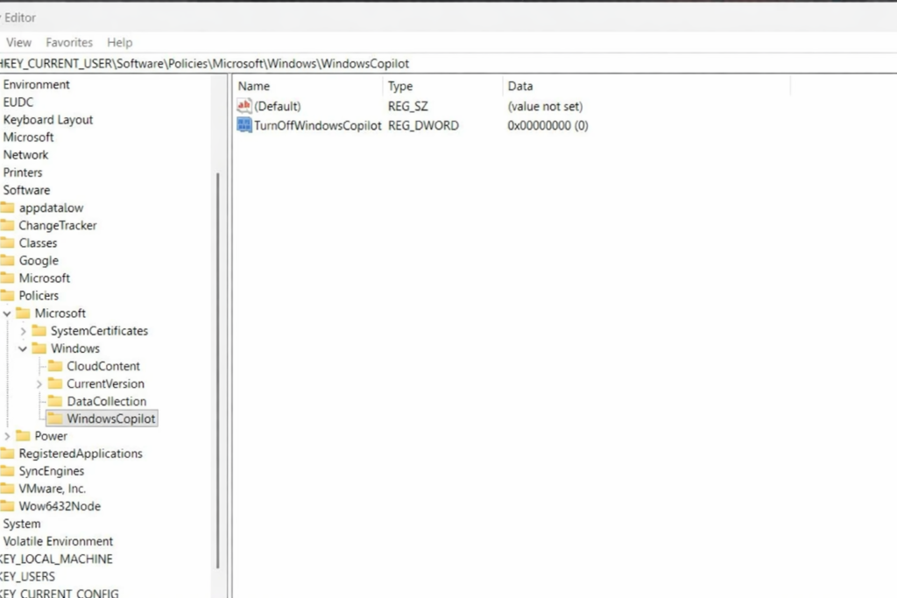The image size is (897, 598).
Task: Click the DataCollection key folder icon
Action: (x=57, y=401)
